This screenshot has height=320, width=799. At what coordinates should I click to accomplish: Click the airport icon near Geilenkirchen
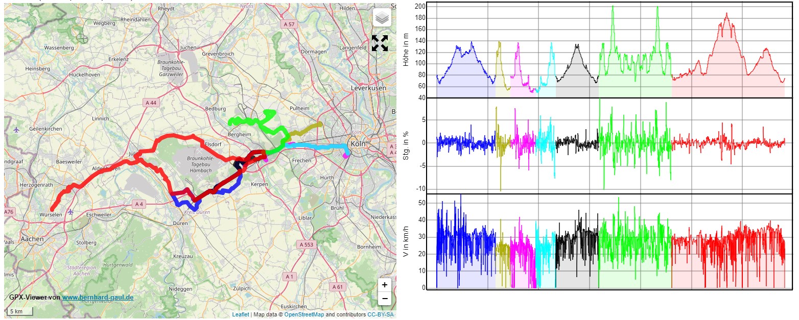pos(16,129)
